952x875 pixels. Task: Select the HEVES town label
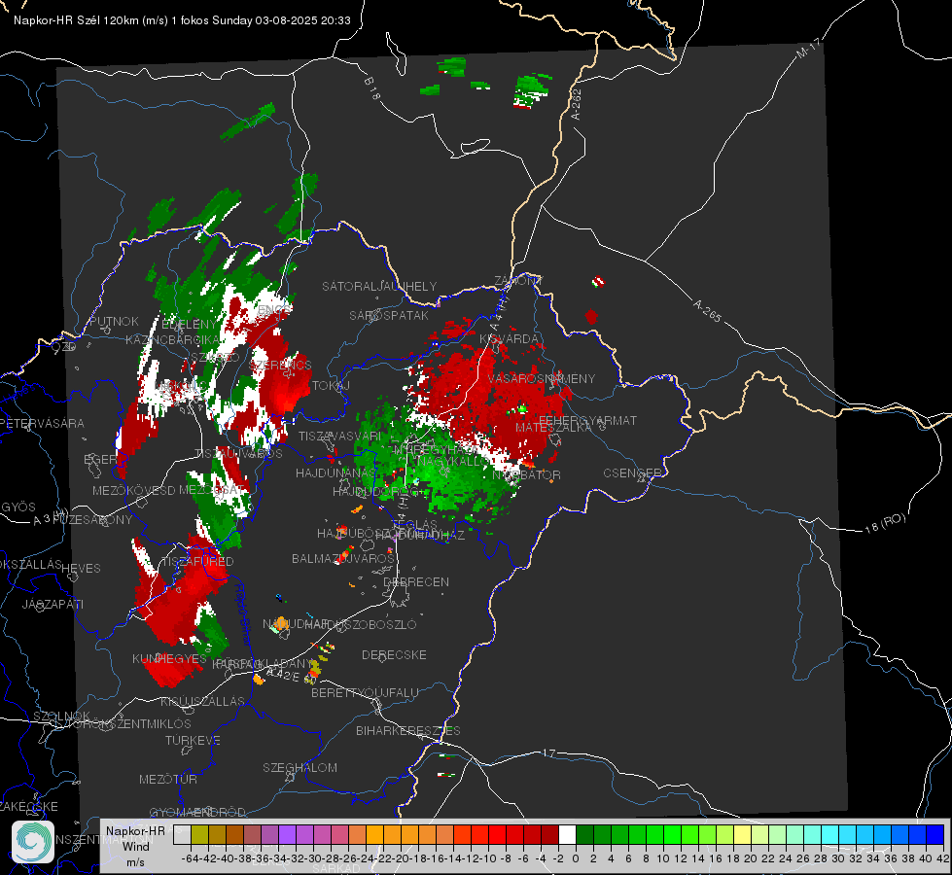81,568
